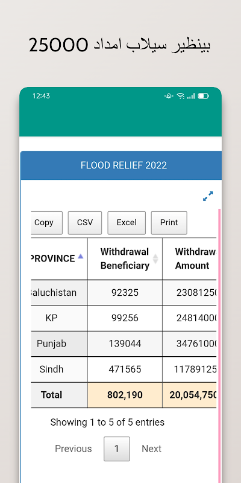The height and width of the screenshot is (483, 241).
Task: Click the Withdrawal Amount column header
Action: (x=189, y=259)
